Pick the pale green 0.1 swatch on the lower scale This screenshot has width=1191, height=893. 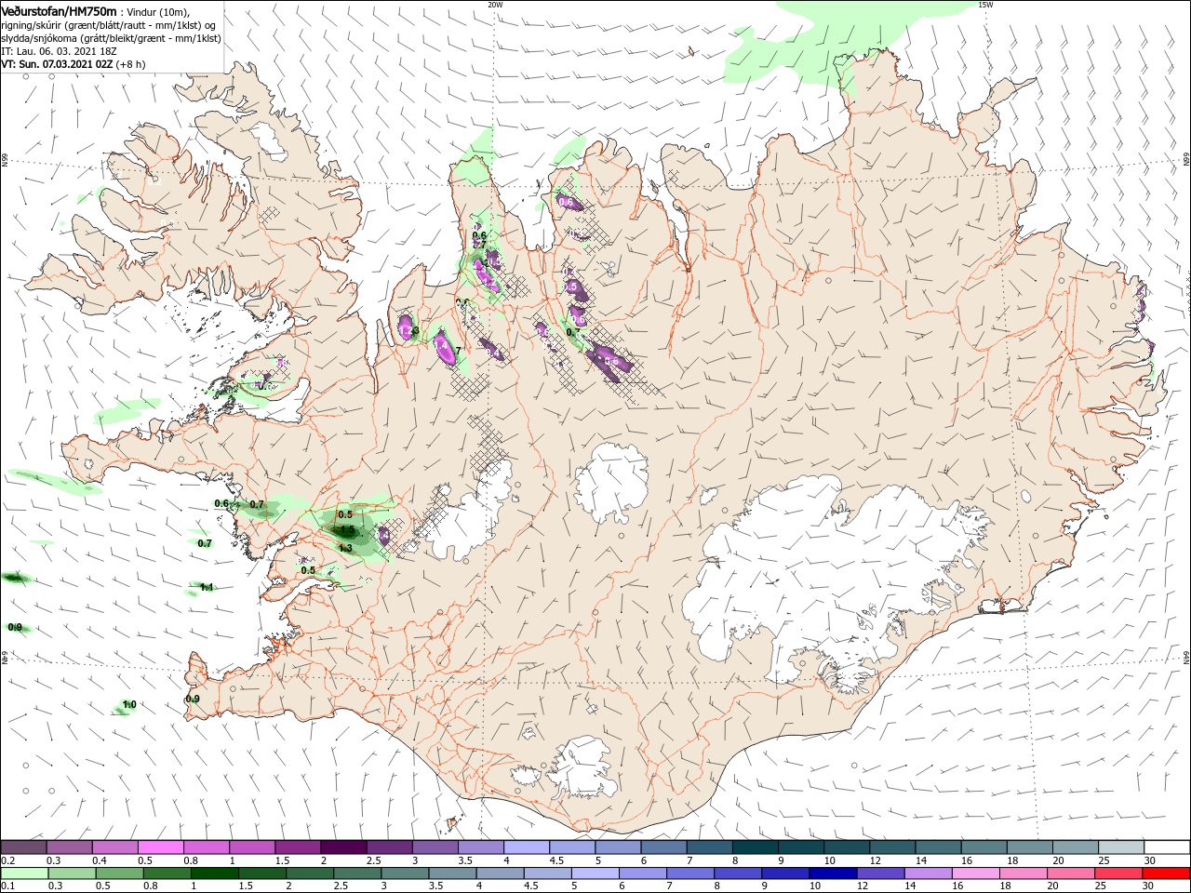(24, 873)
